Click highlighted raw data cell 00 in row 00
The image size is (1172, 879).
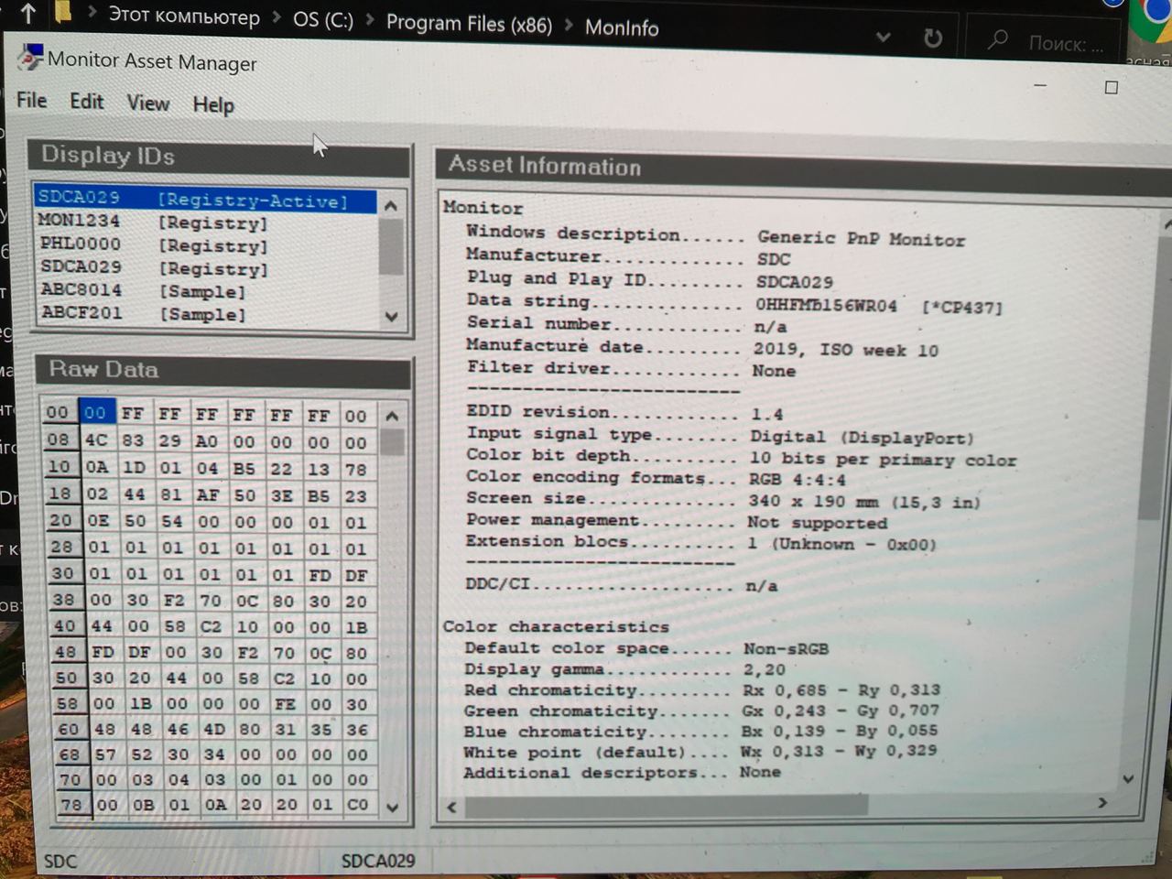tap(95, 413)
